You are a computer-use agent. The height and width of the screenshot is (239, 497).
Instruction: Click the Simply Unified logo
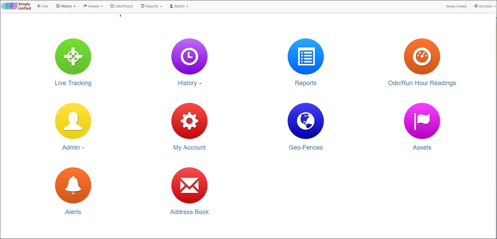[x=16, y=6]
